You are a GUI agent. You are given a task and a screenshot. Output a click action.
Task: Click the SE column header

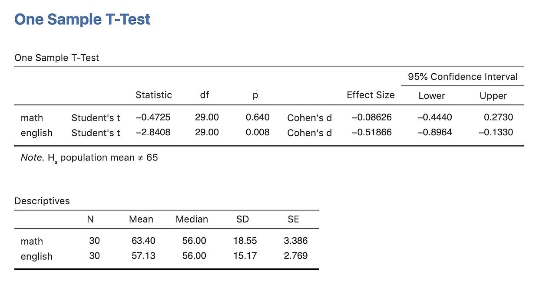pos(293,219)
